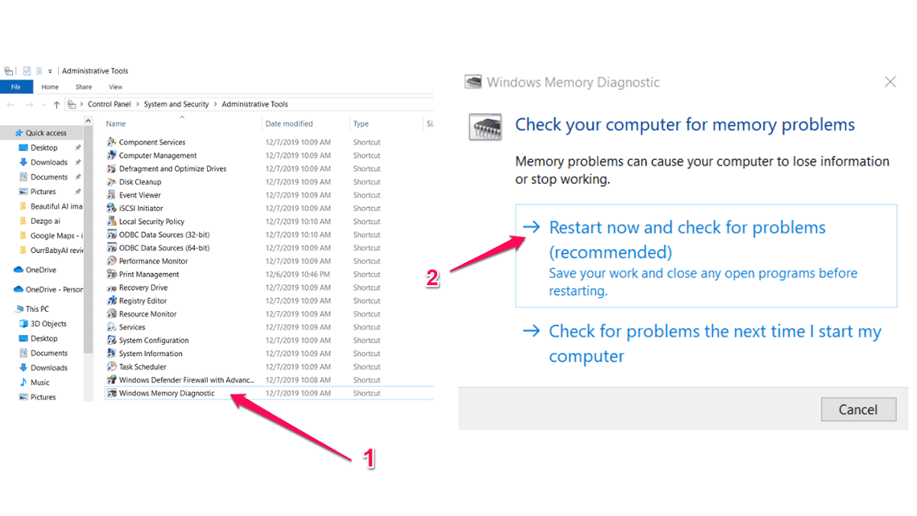
Task: Click the Registry Editor shortcut icon
Action: click(112, 301)
